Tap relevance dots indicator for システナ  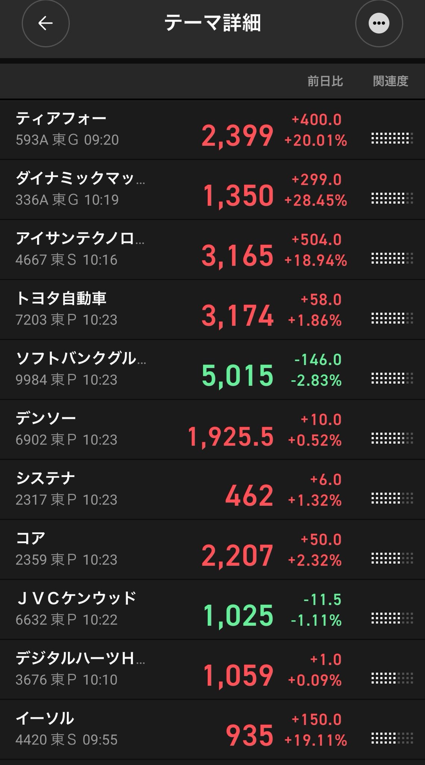coord(392,498)
